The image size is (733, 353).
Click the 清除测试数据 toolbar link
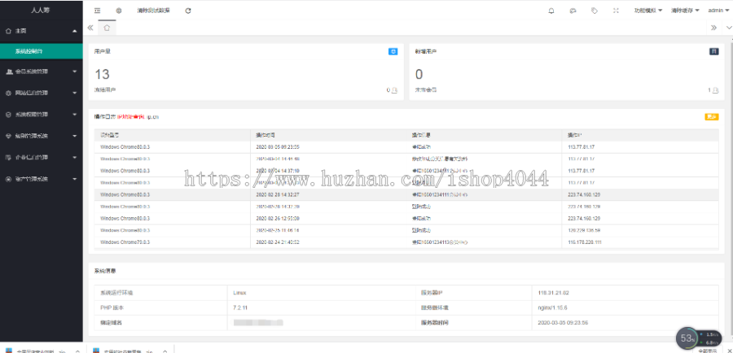point(153,11)
